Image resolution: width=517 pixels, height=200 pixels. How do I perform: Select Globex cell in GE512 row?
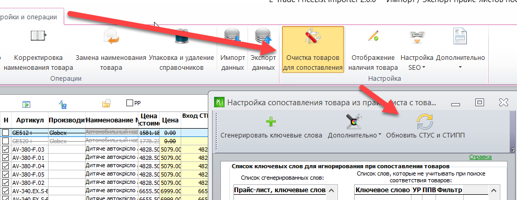click(x=67, y=133)
